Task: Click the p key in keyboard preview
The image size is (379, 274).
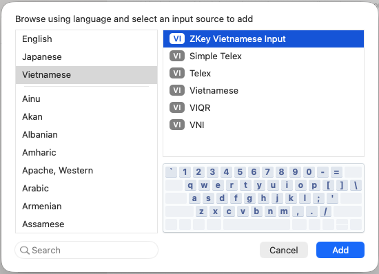Action: click(x=314, y=185)
